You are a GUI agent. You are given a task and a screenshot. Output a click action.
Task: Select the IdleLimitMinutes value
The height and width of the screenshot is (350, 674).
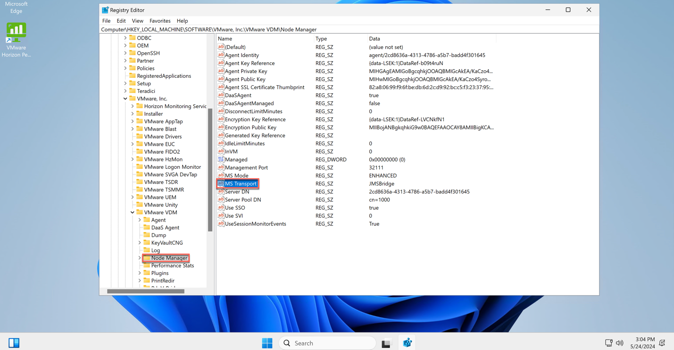pos(245,143)
